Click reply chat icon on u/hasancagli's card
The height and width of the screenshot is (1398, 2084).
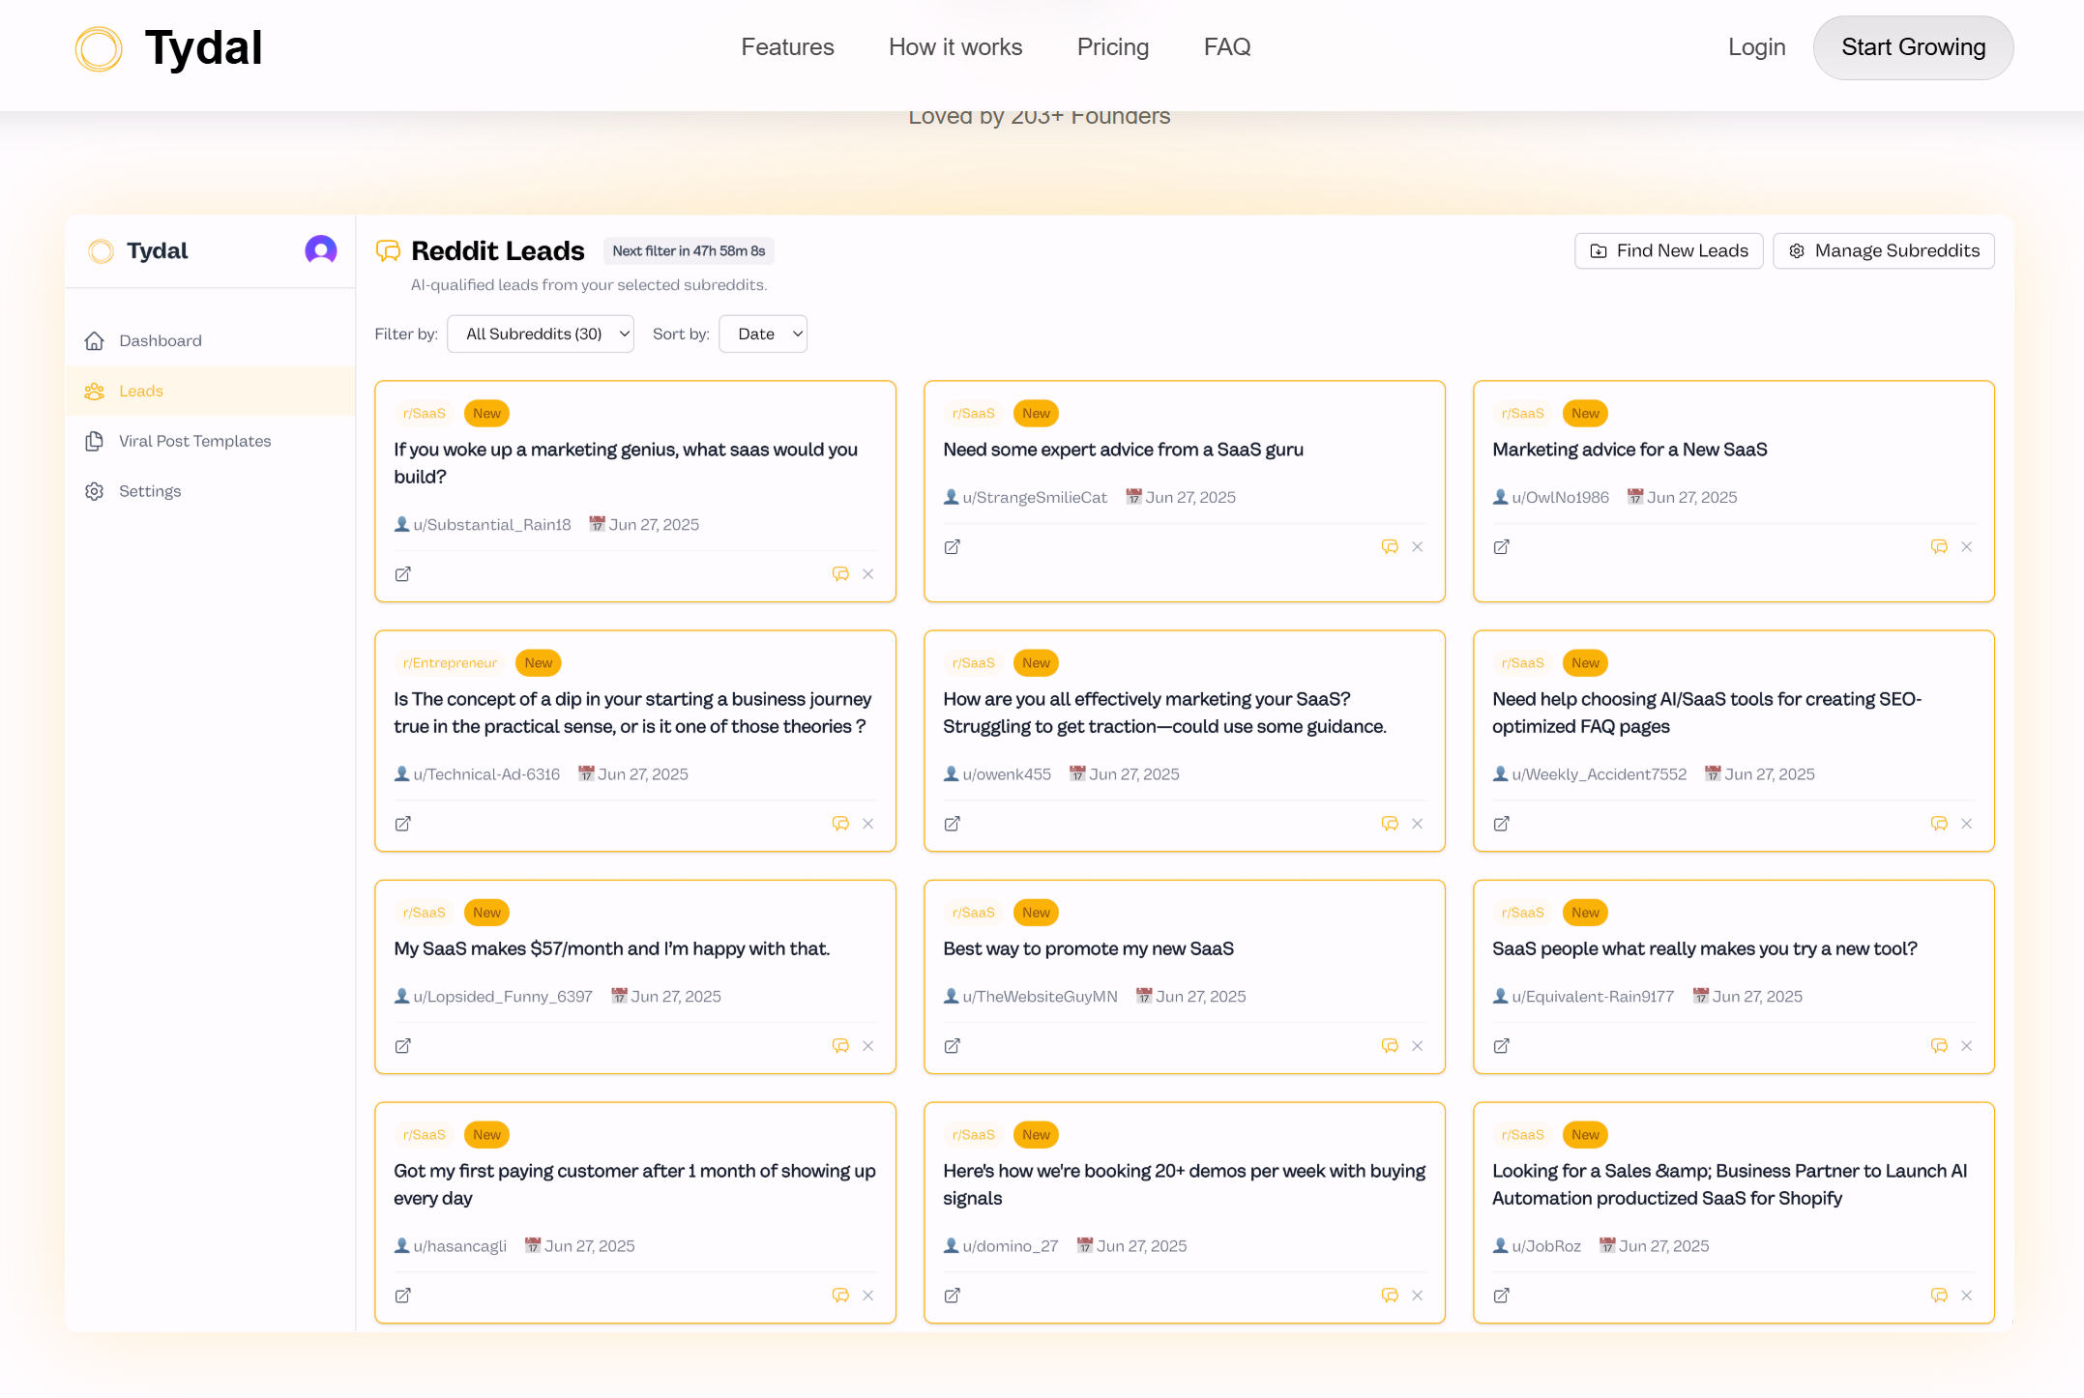coord(840,1296)
